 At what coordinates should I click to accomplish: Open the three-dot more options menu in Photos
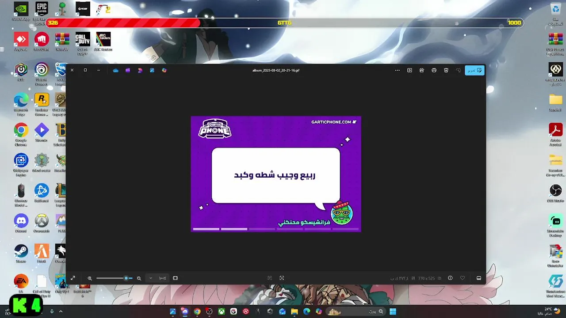(397, 70)
